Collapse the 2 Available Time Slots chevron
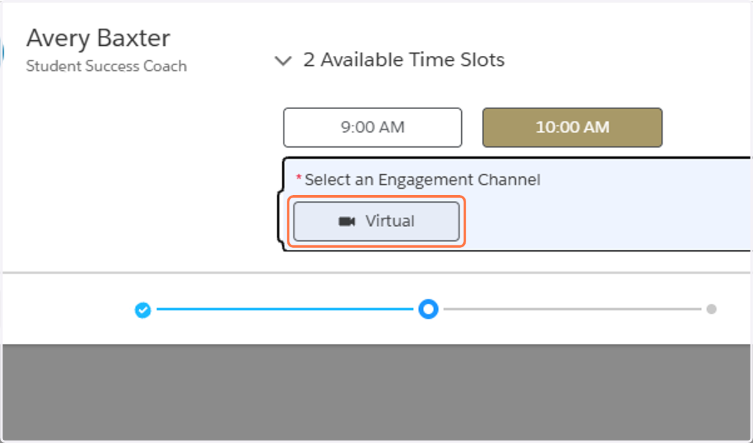Screen dimensions: 753x443 [x=284, y=61]
